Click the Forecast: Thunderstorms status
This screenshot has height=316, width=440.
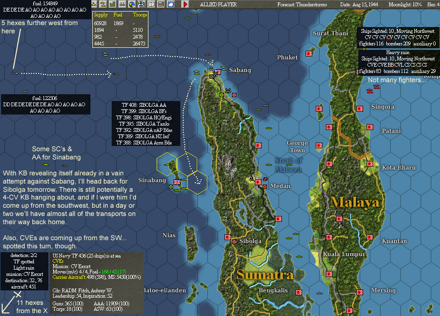[302, 4]
